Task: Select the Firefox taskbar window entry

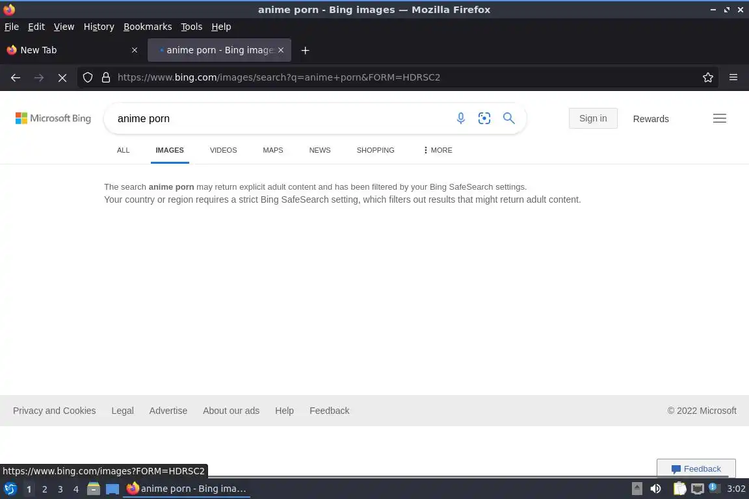Action: click(187, 489)
